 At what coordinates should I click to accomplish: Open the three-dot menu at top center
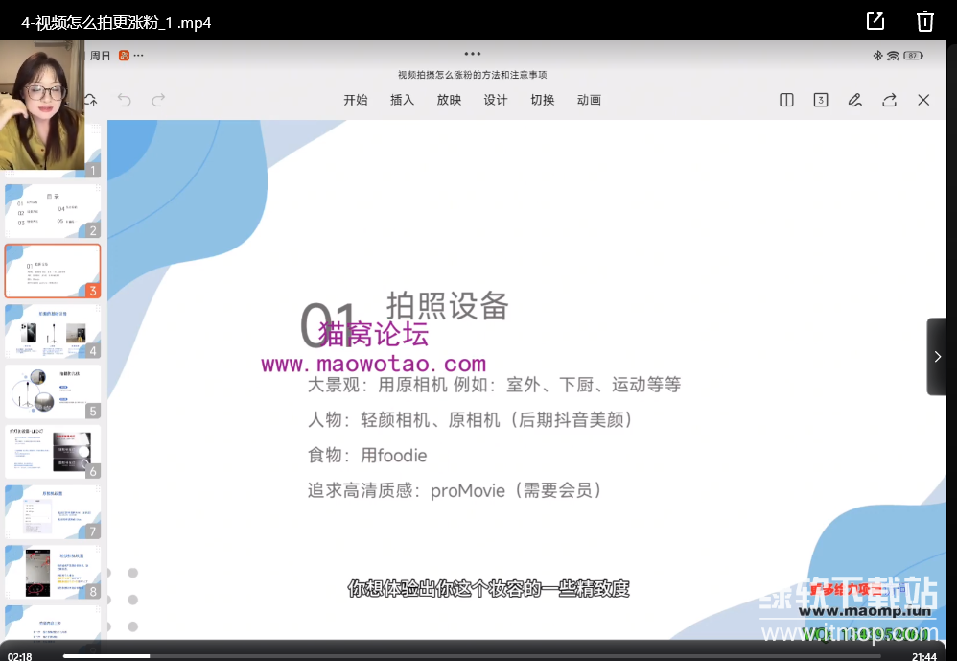(x=472, y=54)
